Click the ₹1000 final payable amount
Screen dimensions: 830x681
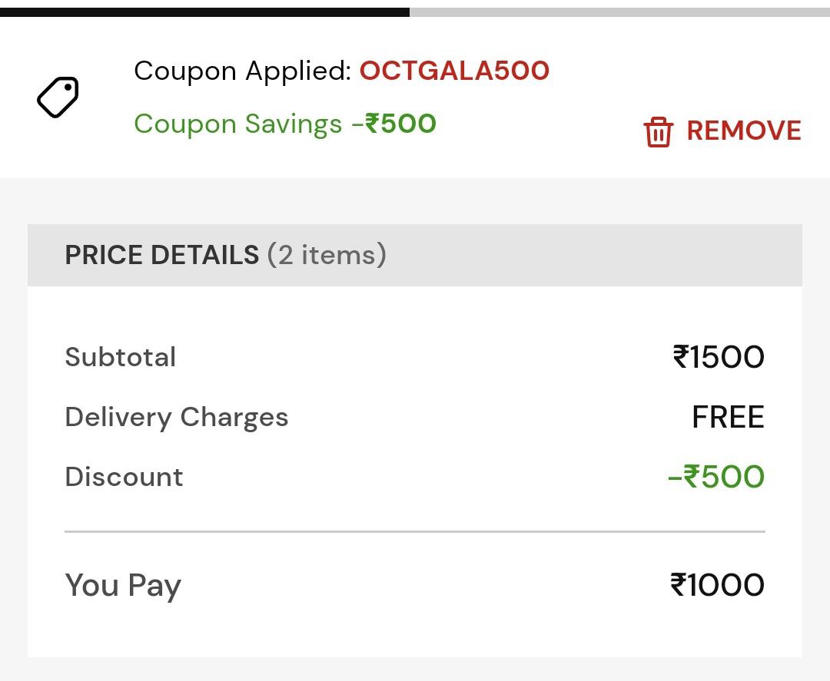pyautogui.click(x=717, y=585)
